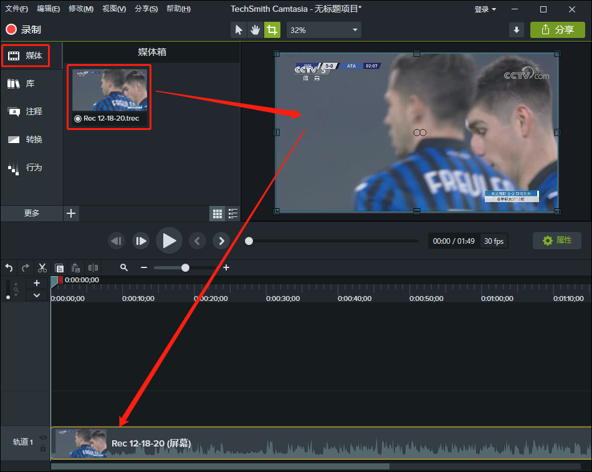
Task: Click the 30 fps frame rate label
Action: [x=494, y=241]
